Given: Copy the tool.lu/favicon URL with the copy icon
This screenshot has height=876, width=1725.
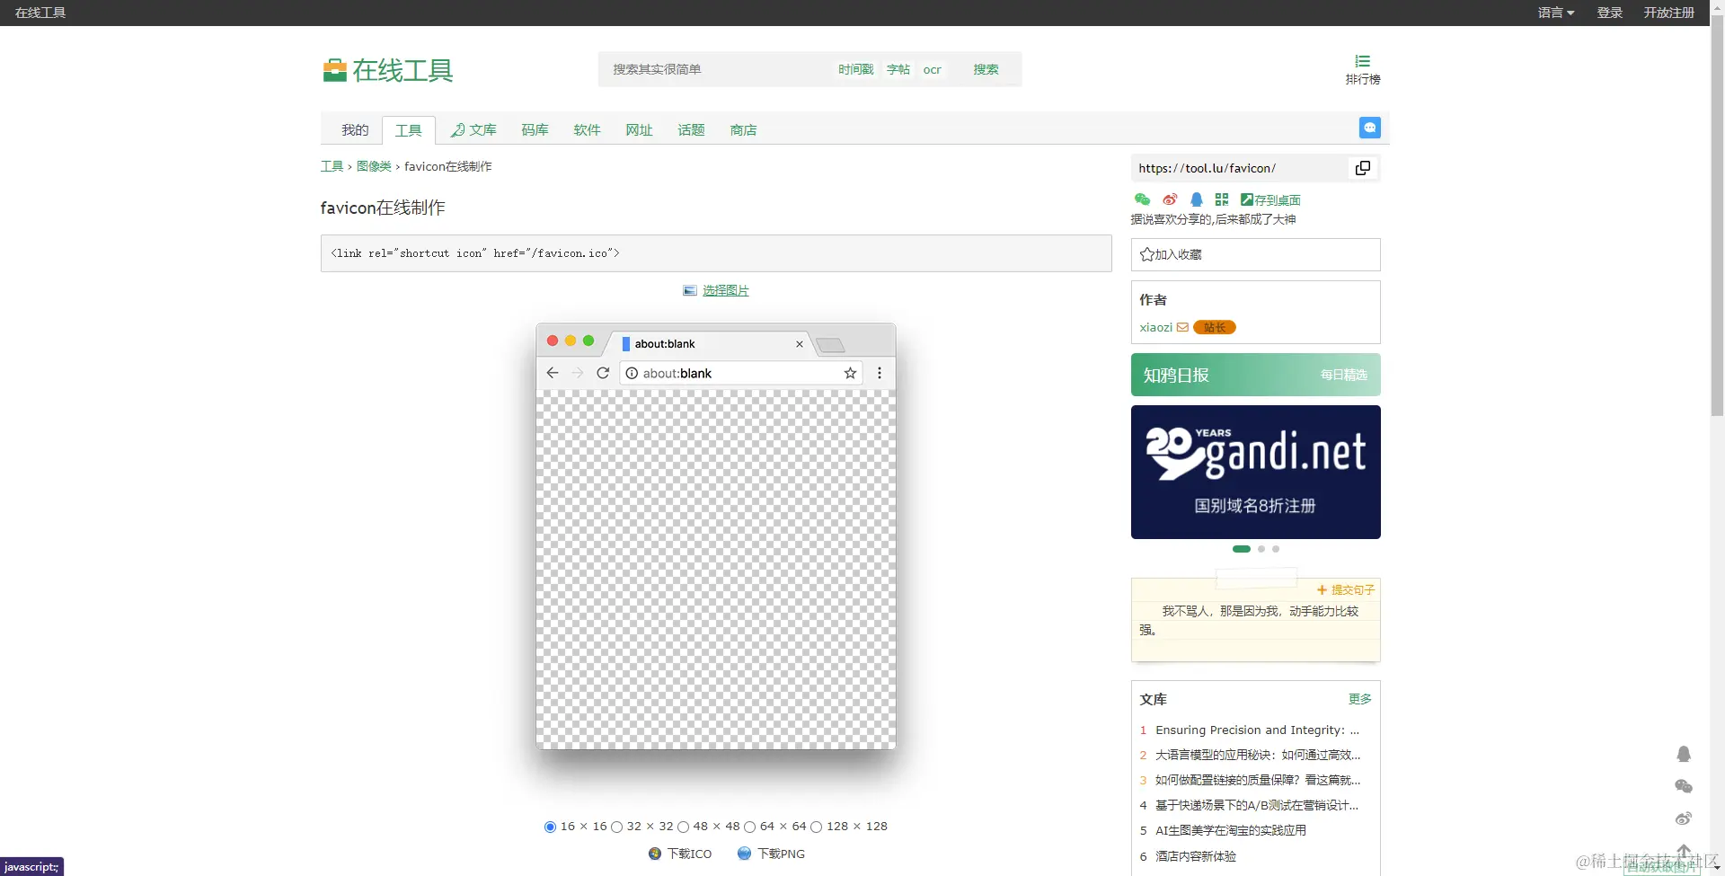Looking at the screenshot, I should (1362, 168).
